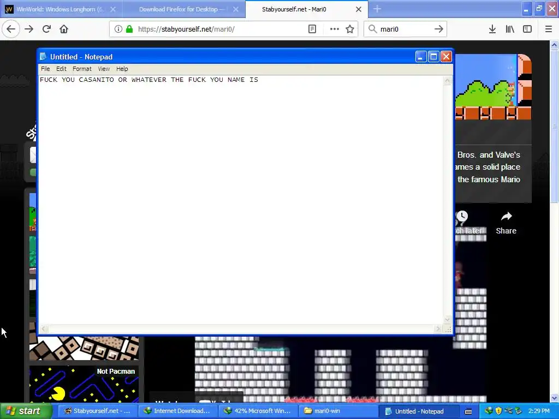Restore down the Firefox window
Screen dimensions: 559x419
(x=539, y=9)
